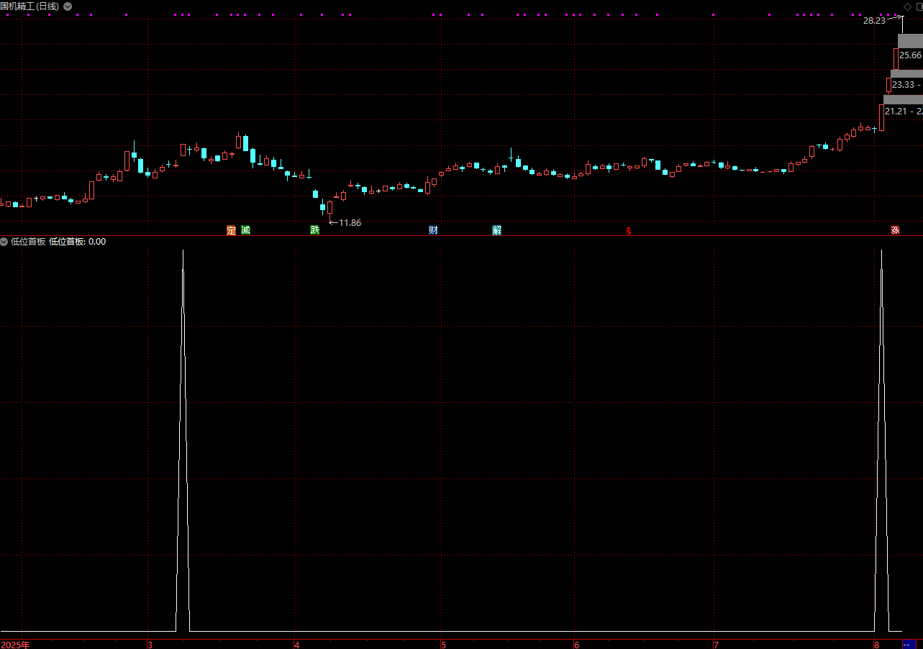Click the 低位首板 indicator name label

(28, 242)
